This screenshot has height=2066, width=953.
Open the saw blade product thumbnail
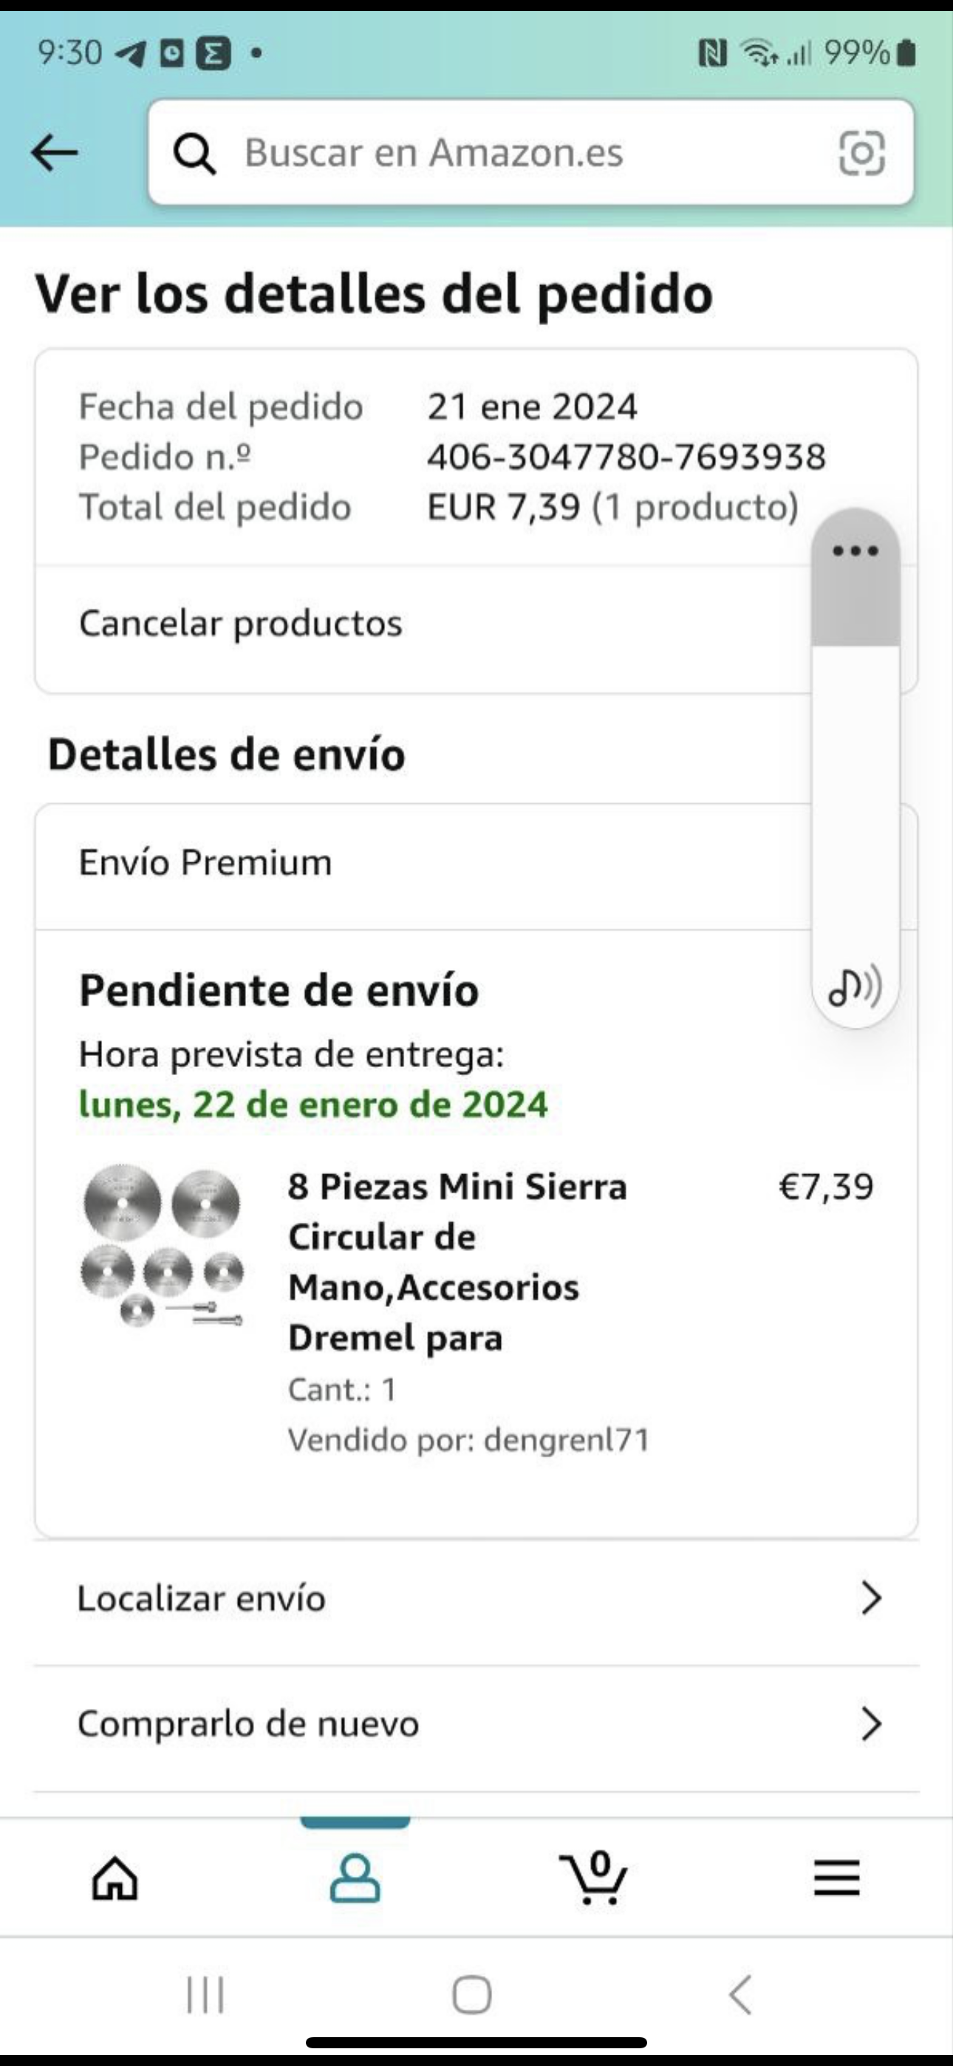point(162,1245)
